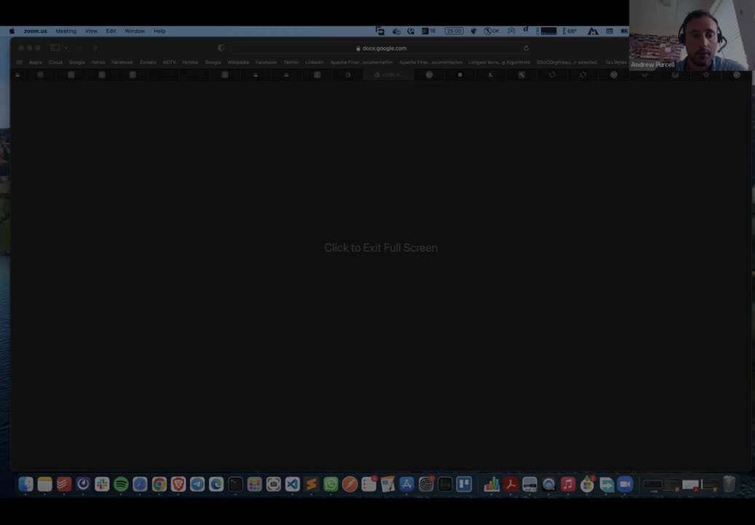Screen dimensions: 755x525
Task: Open Slack from the dock
Action: coord(102,484)
